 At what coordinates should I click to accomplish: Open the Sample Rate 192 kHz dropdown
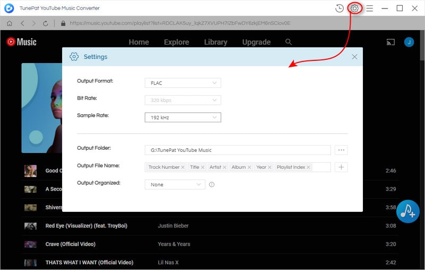pyautogui.click(x=183, y=118)
